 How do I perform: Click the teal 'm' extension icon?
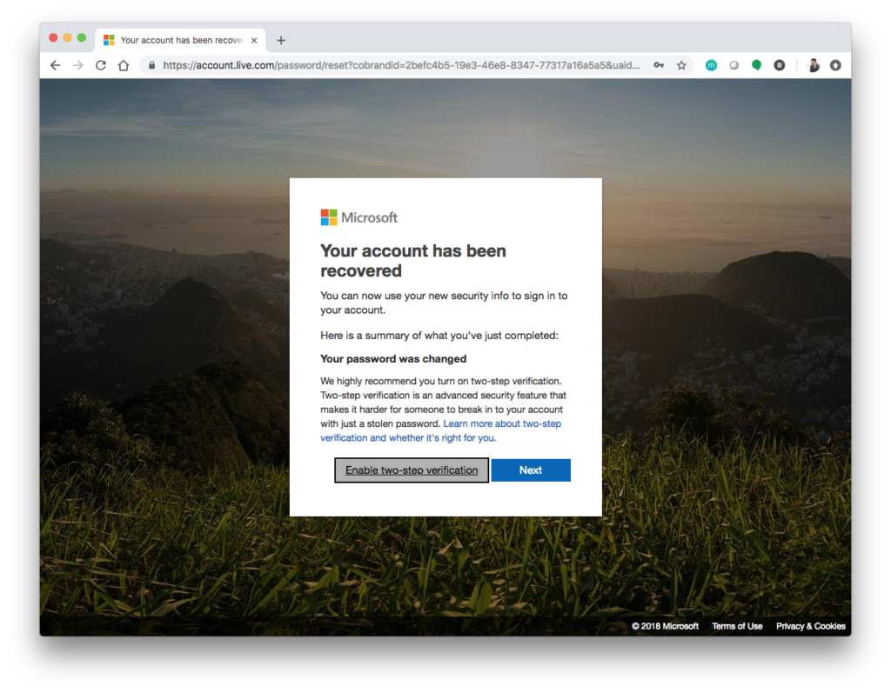711,65
